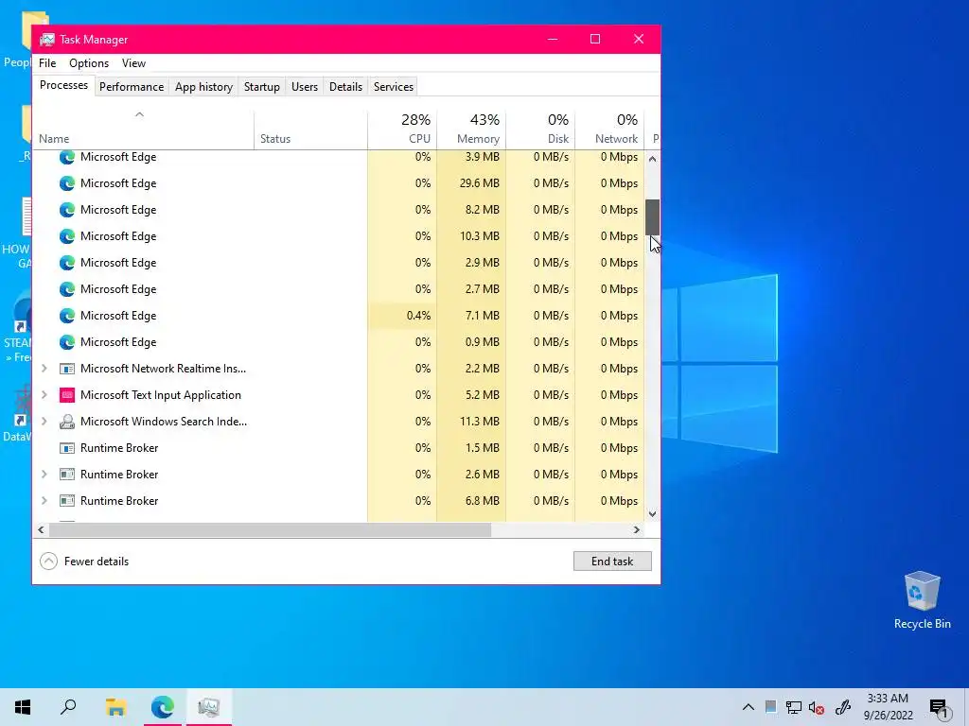Image resolution: width=969 pixels, height=726 pixels.
Task: Show hidden system tray icons
Action: coord(748,707)
